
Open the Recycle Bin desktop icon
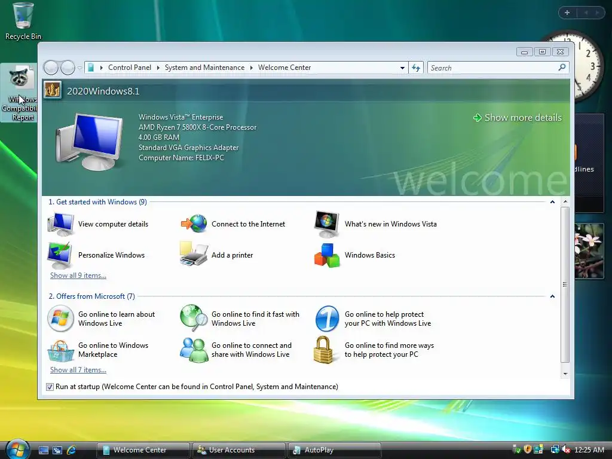point(23,21)
